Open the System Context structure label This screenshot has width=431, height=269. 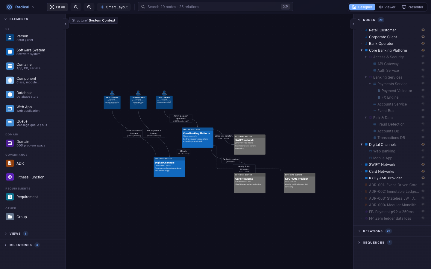[94, 20]
